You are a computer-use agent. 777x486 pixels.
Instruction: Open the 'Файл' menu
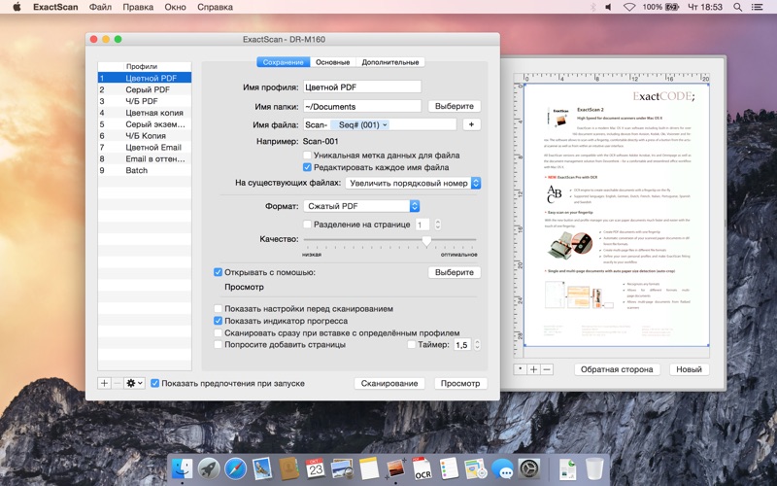click(x=100, y=7)
